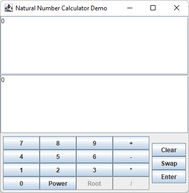
Task: Click inside the top number display area
Action: 94,45
